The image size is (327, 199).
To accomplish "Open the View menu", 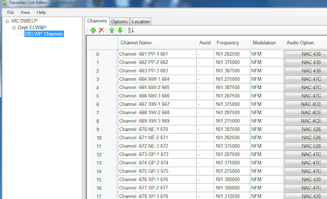I will point(25,12).
